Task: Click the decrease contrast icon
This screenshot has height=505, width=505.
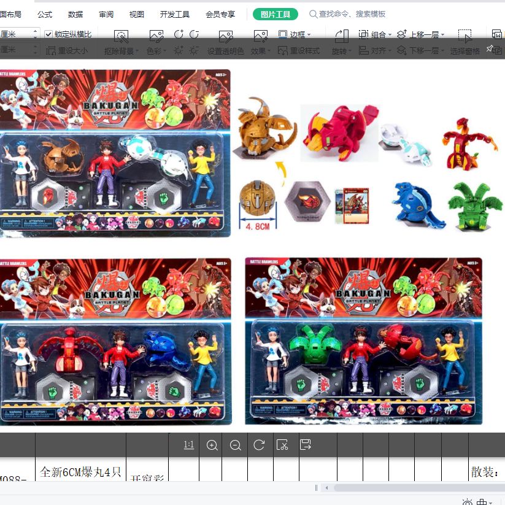Action: (194, 34)
